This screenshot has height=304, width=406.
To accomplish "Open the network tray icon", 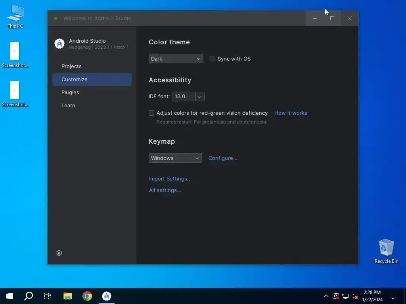I will (x=345, y=296).
